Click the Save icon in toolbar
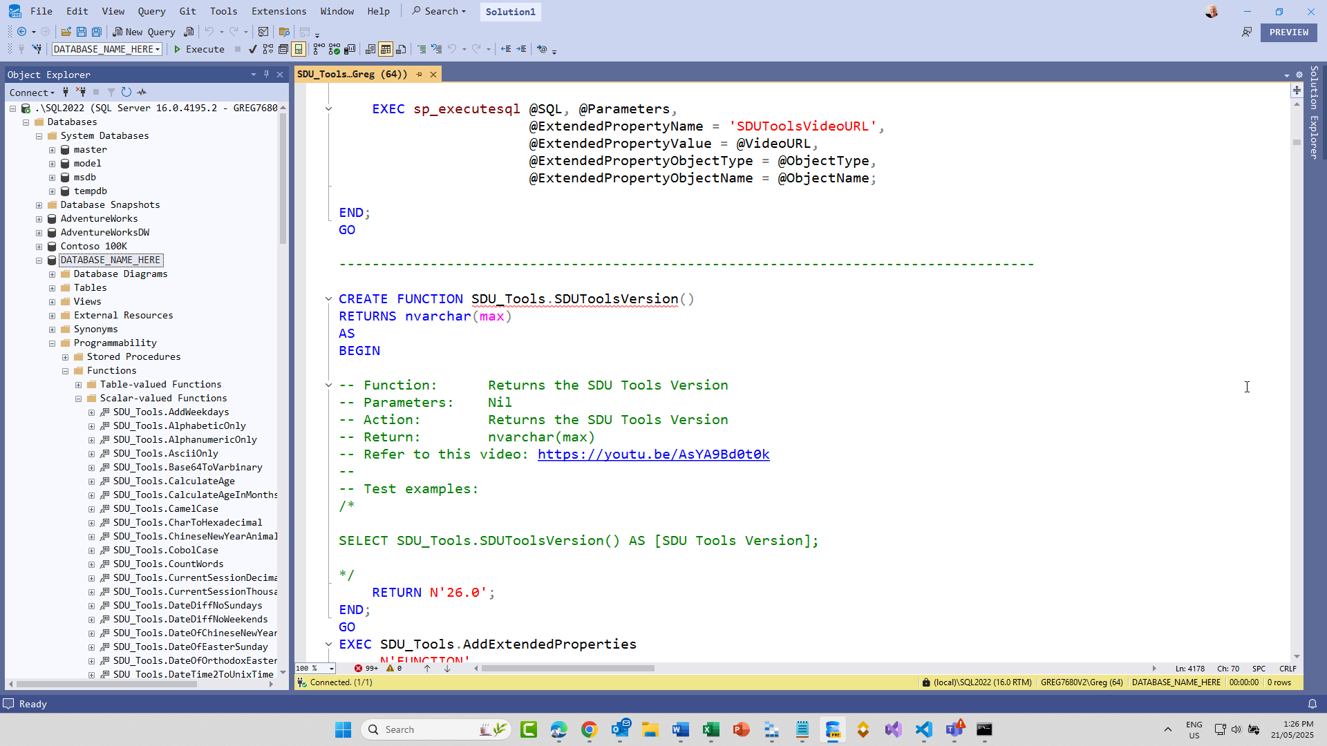 pyautogui.click(x=82, y=32)
